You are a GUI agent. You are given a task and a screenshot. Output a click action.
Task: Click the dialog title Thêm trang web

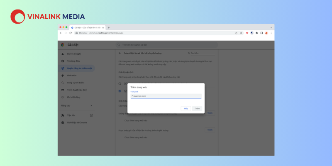point(139,87)
